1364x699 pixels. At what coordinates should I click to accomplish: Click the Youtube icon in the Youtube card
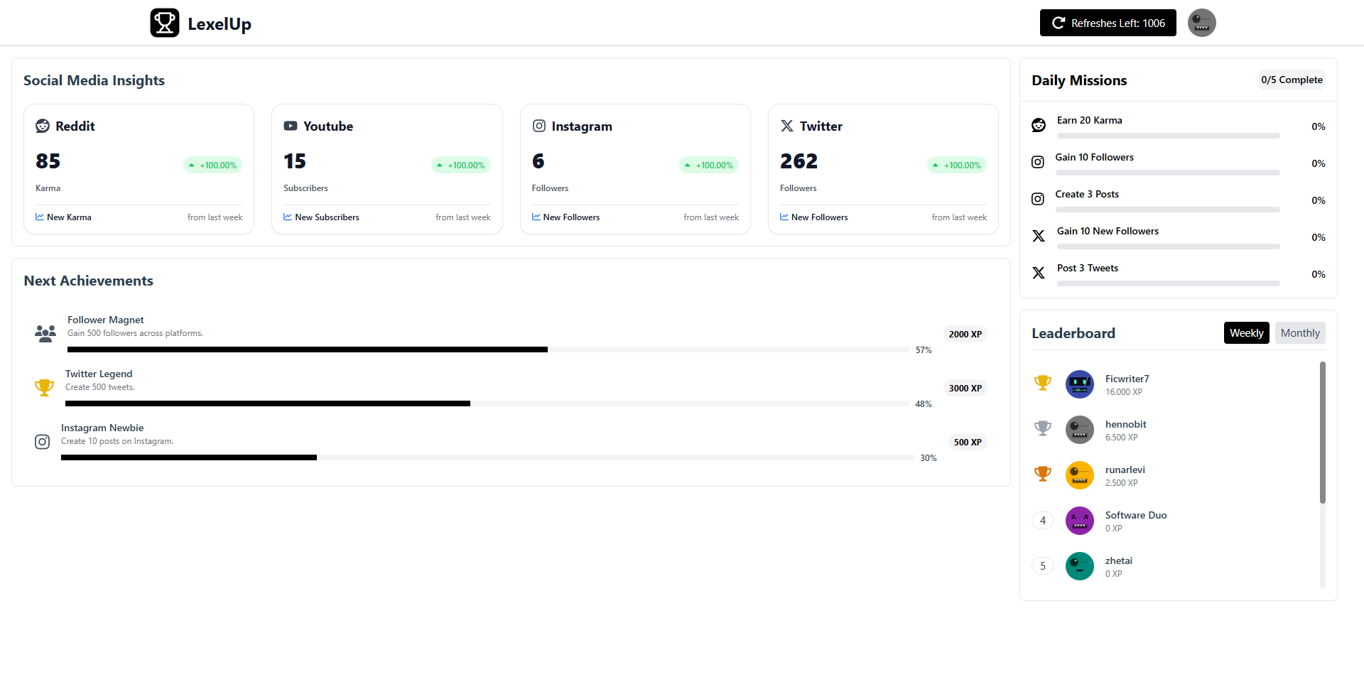[x=291, y=126]
